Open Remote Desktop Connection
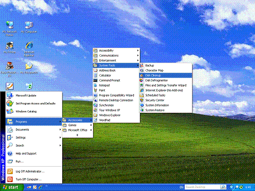The image size is (255, 191). point(116,100)
